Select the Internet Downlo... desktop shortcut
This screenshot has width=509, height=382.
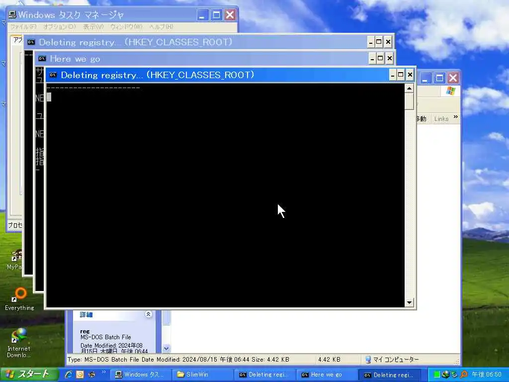(19, 343)
